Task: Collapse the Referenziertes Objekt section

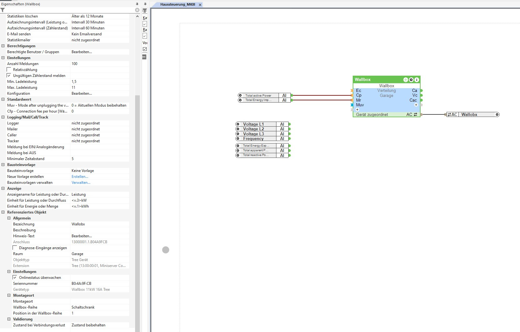Action: pos(3,212)
